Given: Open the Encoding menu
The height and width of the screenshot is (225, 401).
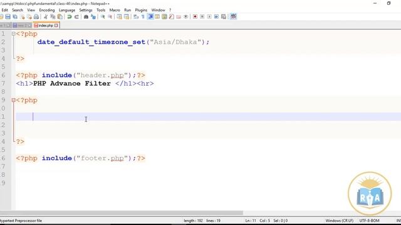Looking at the screenshot, I should (47, 10).
